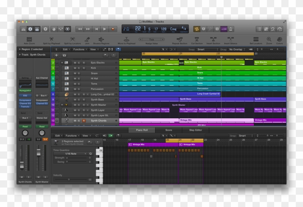Screen dimensions: 303x207
Task: Click the Cut Section icon
Action: (x=197, y=39)
